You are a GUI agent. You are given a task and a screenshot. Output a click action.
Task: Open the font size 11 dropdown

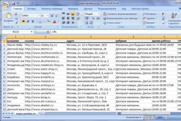(48, 15)
